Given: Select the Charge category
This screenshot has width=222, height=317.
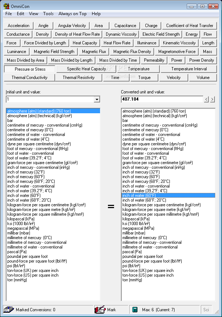Looking at the screenshot, I should 151,26.
